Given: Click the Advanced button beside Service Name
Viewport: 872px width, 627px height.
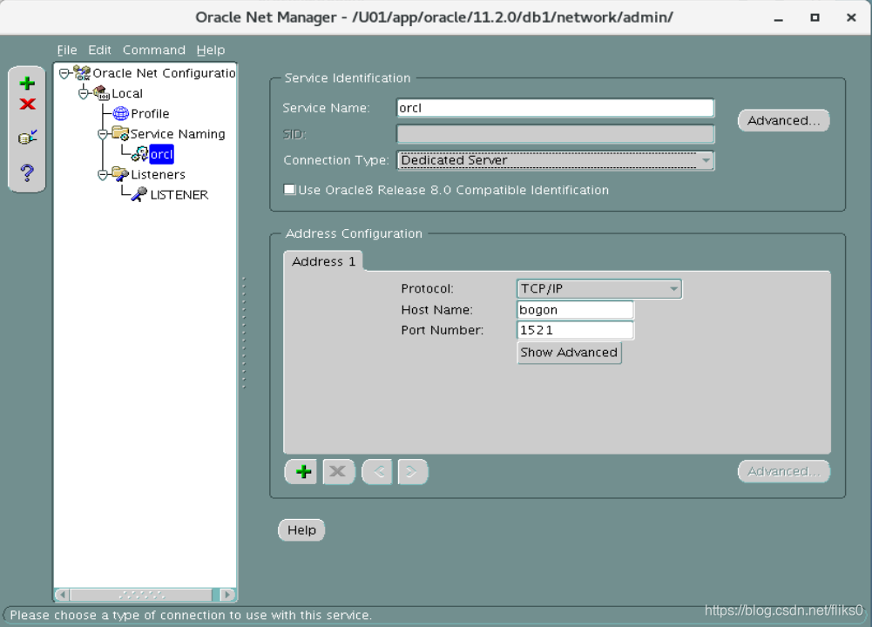Looking at the screenshot, I should coord(783,121).
